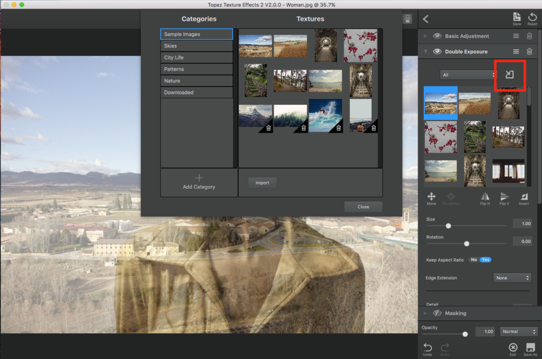
Task: Select the highlighted landscape texture in right panel
Action: click(x=440, y=103)
